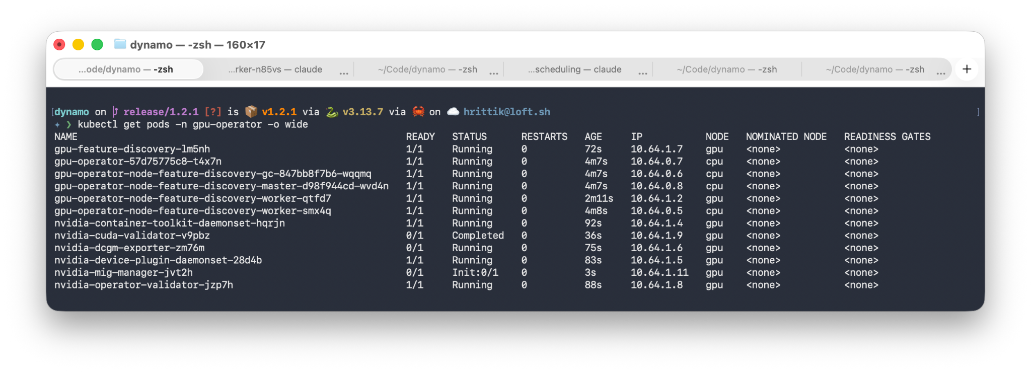Screen dimensions: 1031x372
Task: Click the AGE column header
Action: [593, 136]
